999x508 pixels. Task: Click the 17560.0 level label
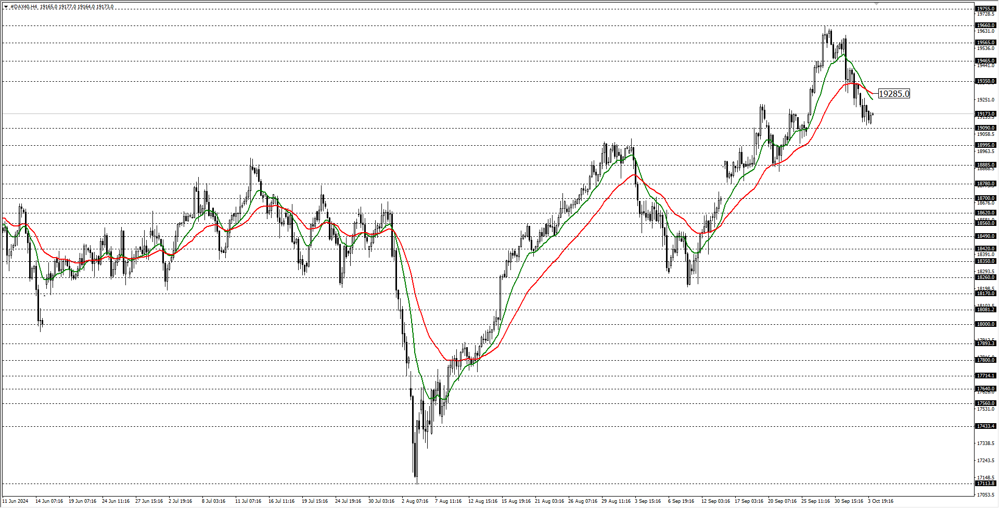point(985,403)
